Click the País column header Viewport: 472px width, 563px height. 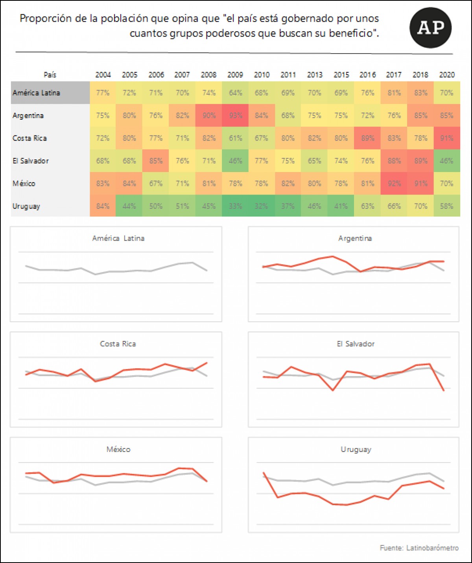point(50,75)
